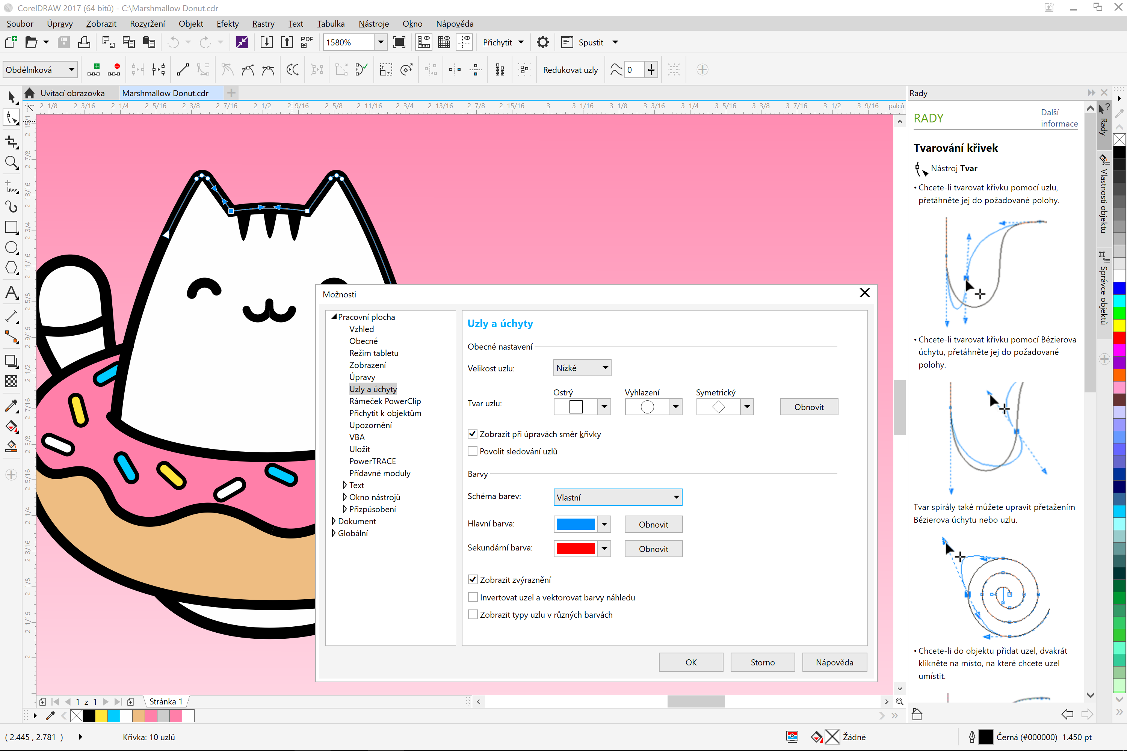This screenshot has width=1127, height=751.
Task: Click OK in Možnosti dialog
Action: tap(691, 662)
